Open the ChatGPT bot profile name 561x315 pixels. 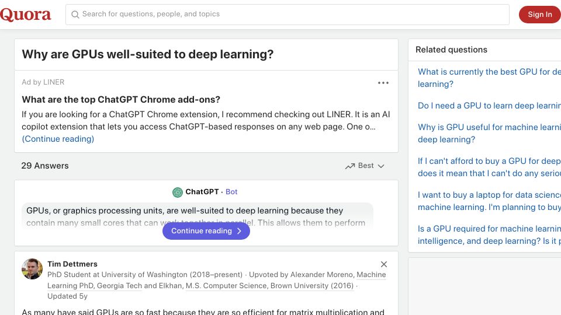click(202, 192)
